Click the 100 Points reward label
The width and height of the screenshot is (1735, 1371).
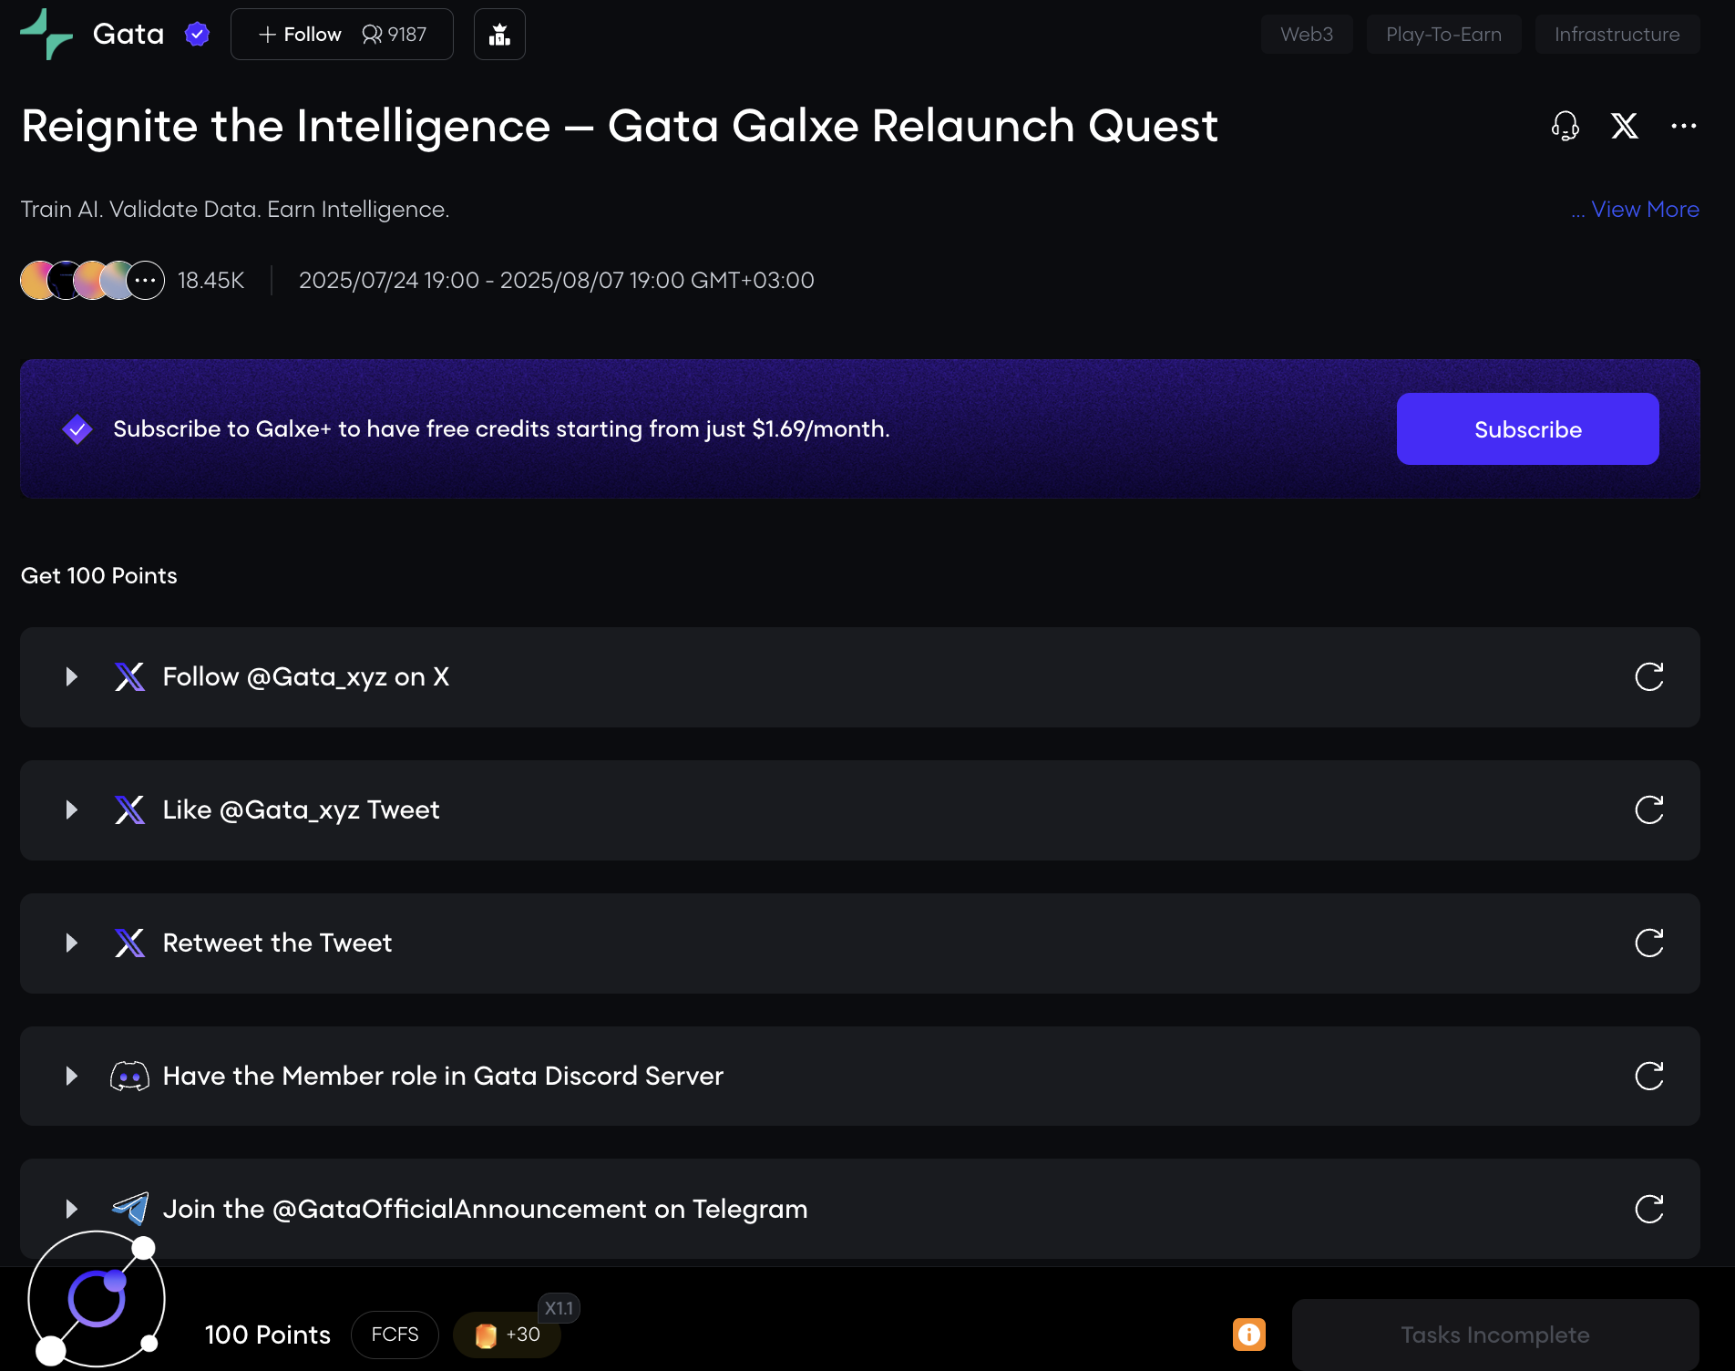pyautogui.click(x=267, y=1335)
